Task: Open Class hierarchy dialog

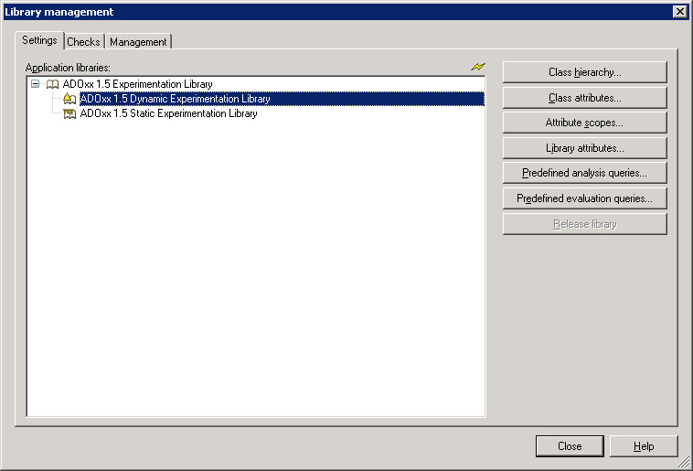Action: pos(584,72)
